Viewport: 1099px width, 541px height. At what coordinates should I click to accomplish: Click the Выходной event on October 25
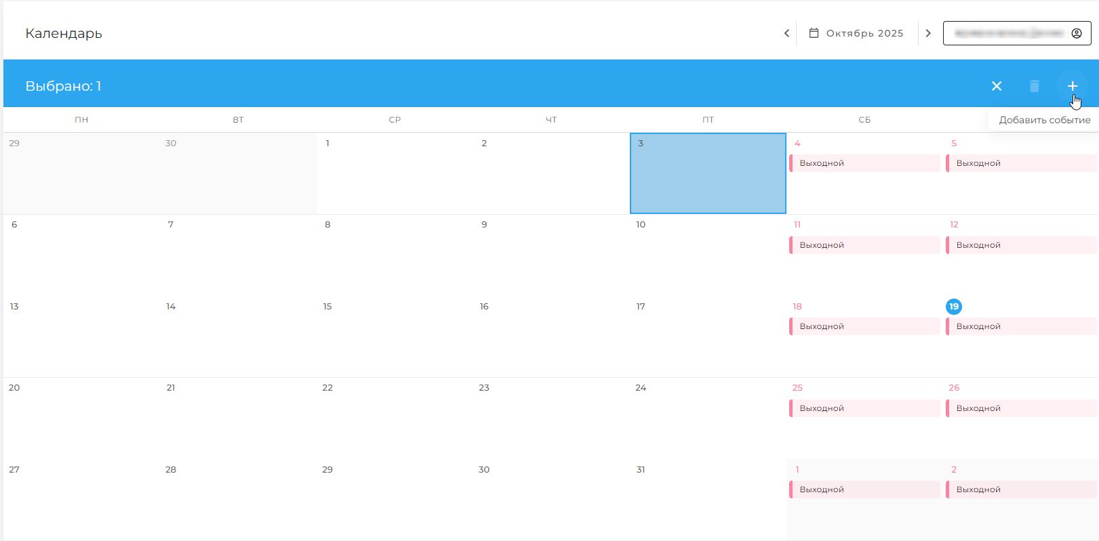(864, 408)
